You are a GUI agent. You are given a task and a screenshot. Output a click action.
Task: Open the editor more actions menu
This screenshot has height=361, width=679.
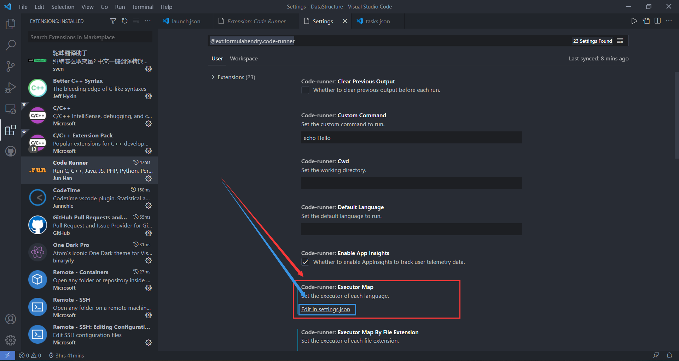click(x=669, y=21)
